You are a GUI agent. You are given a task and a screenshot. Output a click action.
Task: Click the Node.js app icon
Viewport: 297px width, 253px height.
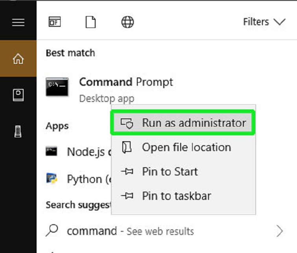point(52,151)
